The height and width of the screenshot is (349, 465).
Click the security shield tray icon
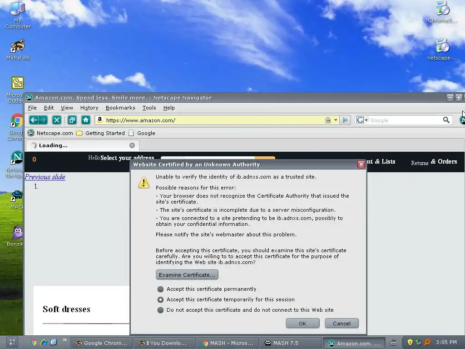[x=410, y=342]
